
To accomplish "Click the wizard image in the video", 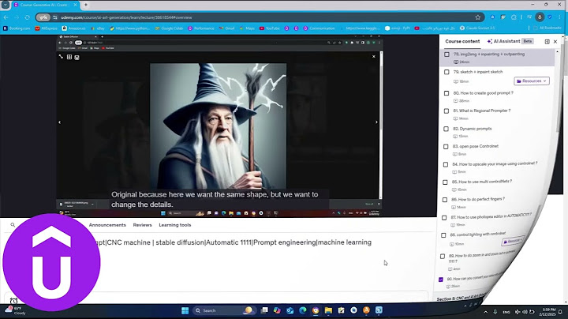I will [x=218, y=126].
